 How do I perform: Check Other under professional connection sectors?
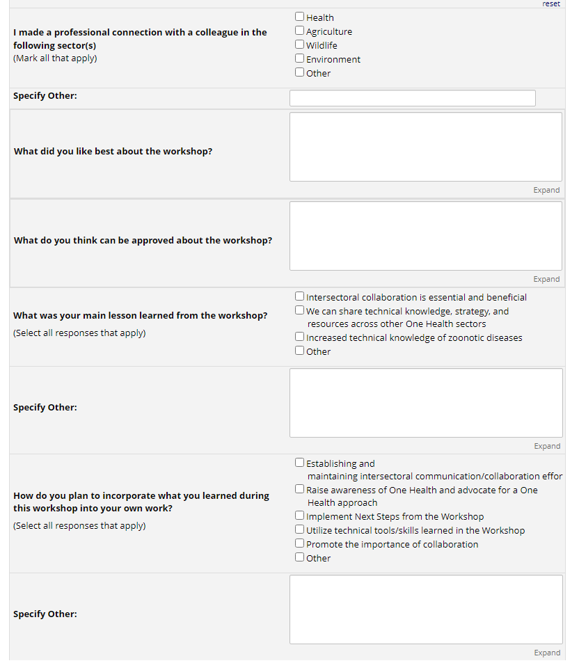tap(299, 72)
